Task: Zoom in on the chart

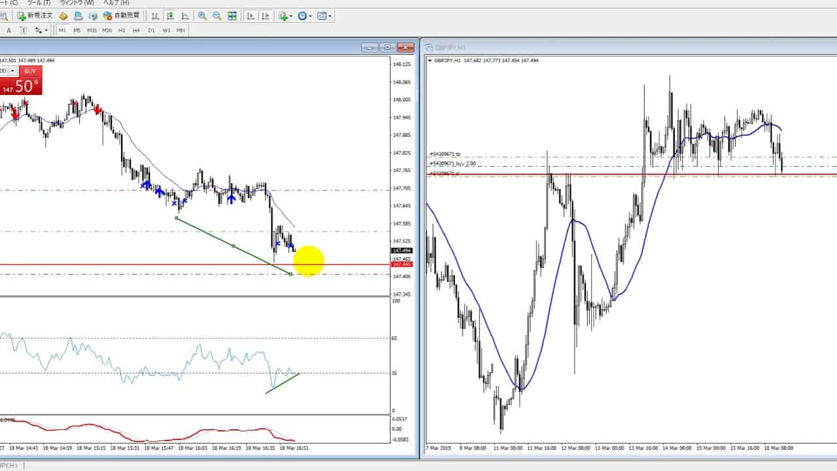Action: 203,16
